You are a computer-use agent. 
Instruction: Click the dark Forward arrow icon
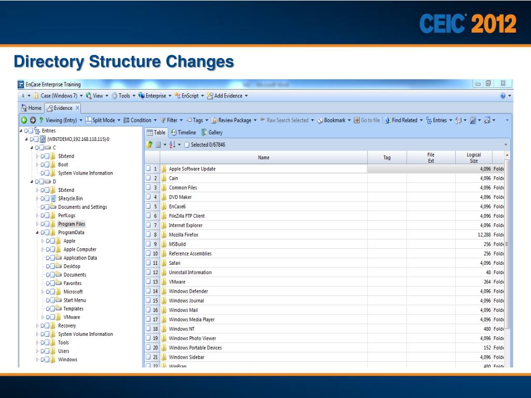(x=33, y=120)
